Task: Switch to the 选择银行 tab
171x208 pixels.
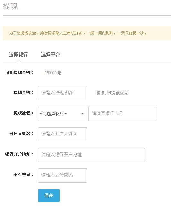Action: pyautogui.click(x=18, y=55)
